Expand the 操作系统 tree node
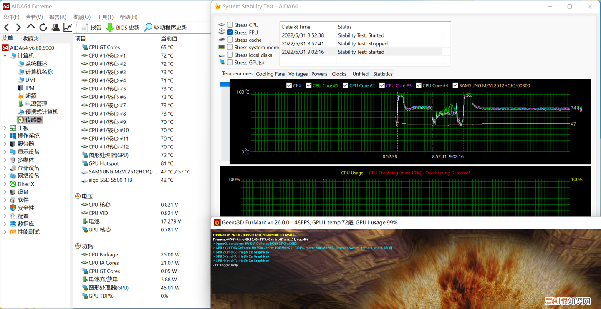601x309 pixels. tap(5, 136)
